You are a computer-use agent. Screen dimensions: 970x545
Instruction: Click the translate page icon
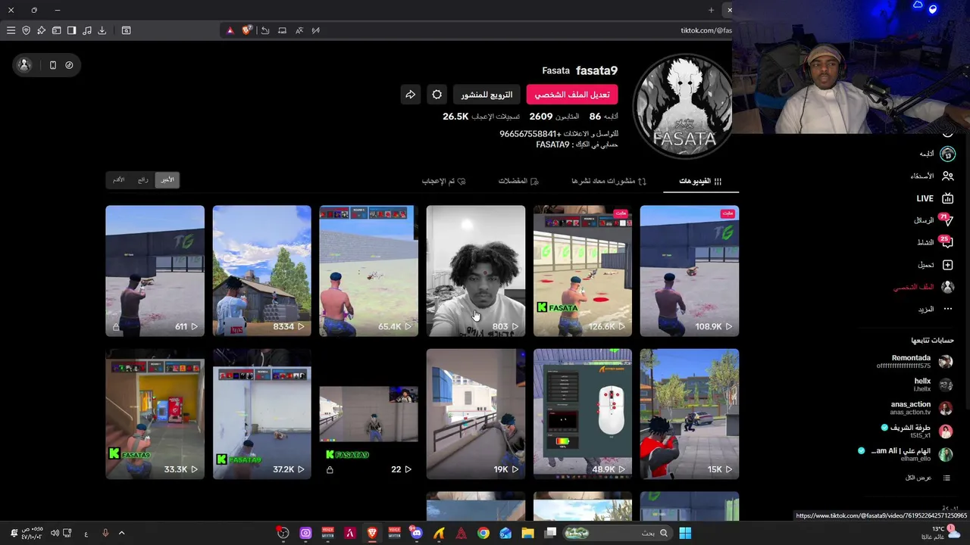(x=299, y=30)
